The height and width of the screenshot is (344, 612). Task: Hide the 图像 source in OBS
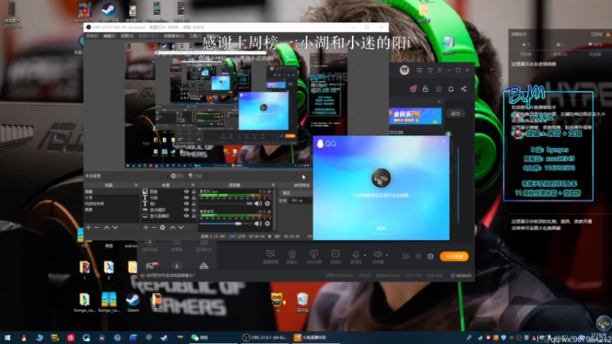186,192
